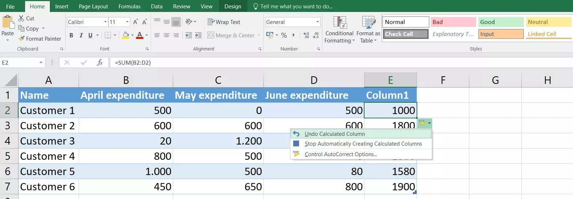Open the Name Box dropdown arrow
The width and height of the screenshot is (573, 199).
(41, 62)
